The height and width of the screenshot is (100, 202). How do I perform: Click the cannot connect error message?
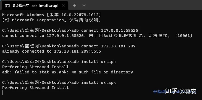97,36
